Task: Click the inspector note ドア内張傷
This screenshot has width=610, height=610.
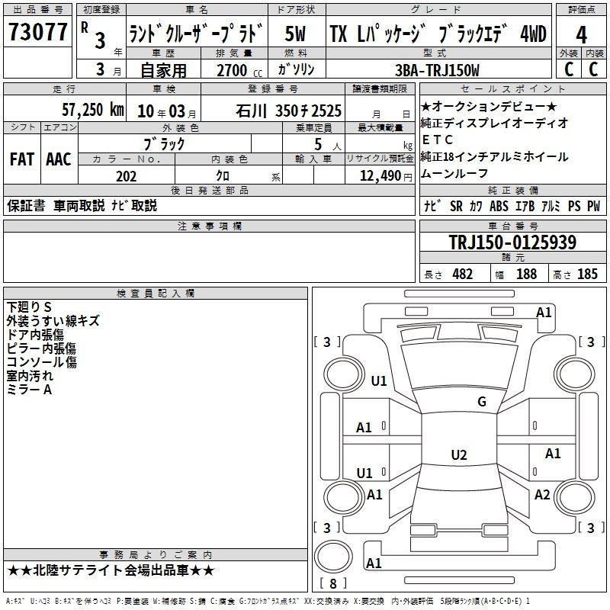Action: pos(35,335)
